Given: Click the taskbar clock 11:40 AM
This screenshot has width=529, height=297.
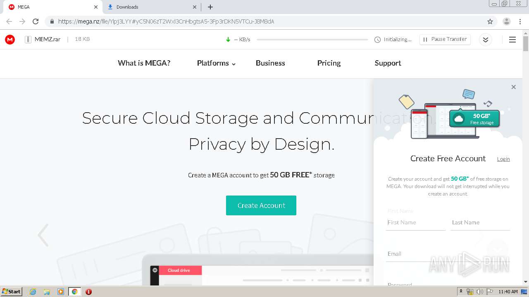Looking at the screenshot, I should 508,292.
